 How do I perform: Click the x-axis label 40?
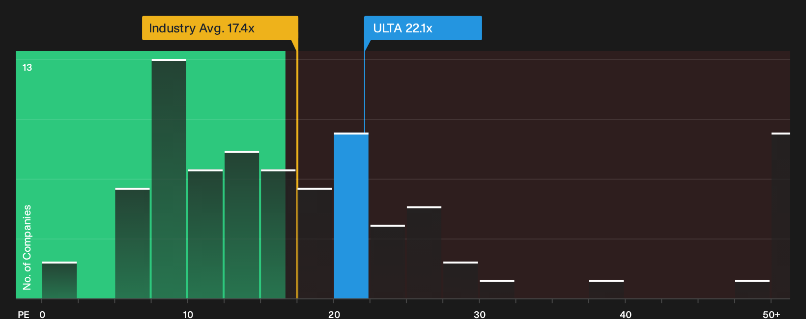tap(626, 314)
